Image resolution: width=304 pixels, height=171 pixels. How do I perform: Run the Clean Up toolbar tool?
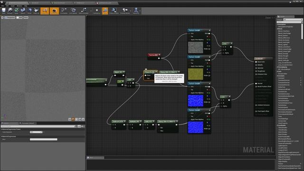tap(36, 10)
